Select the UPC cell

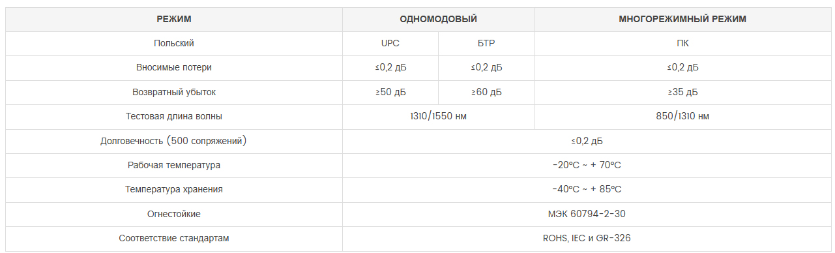click(390, 44)
